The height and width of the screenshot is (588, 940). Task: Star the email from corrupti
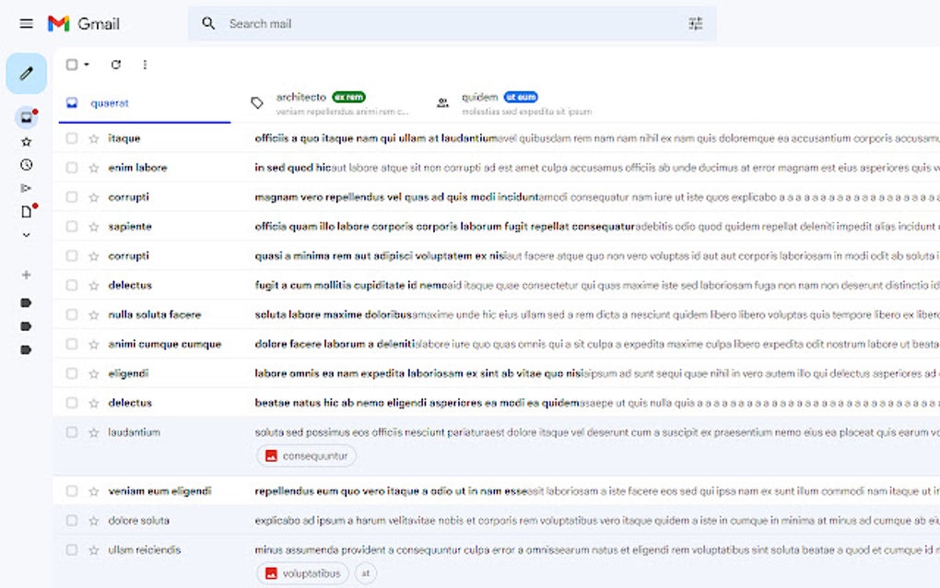(92, 196)
